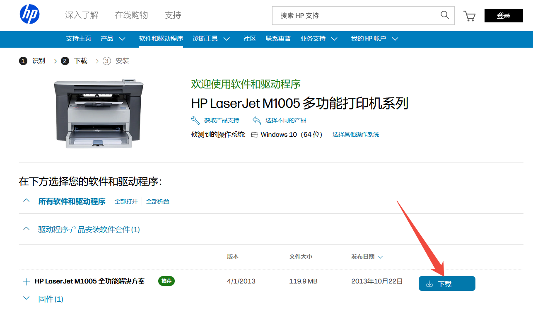Click the 所有软件和驱动程序 link

coord(72,201)
